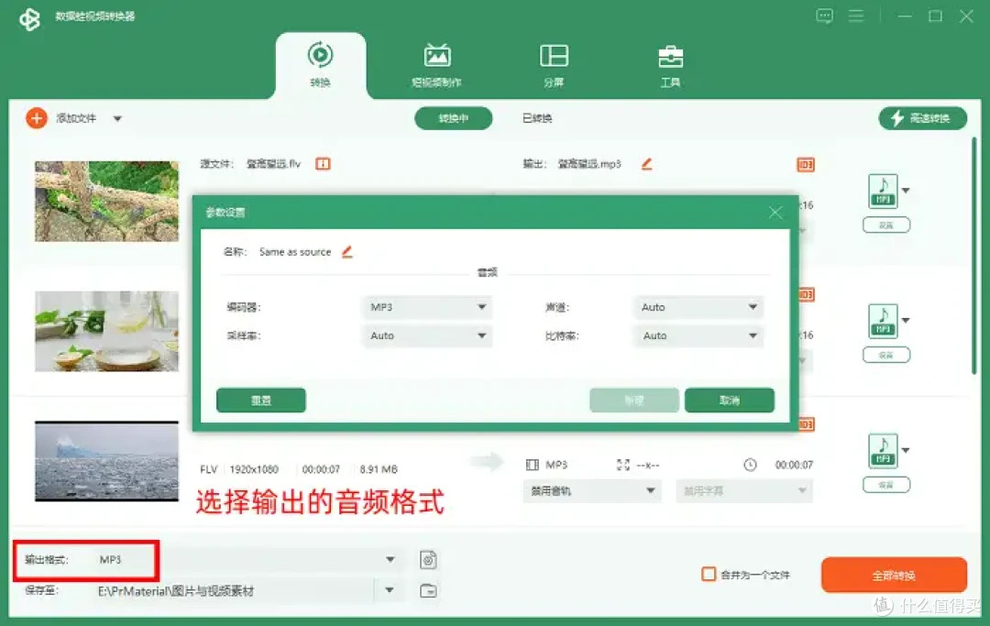Click the resolution icon beside --x--
990x626 pixels.
tap(623, 465)
